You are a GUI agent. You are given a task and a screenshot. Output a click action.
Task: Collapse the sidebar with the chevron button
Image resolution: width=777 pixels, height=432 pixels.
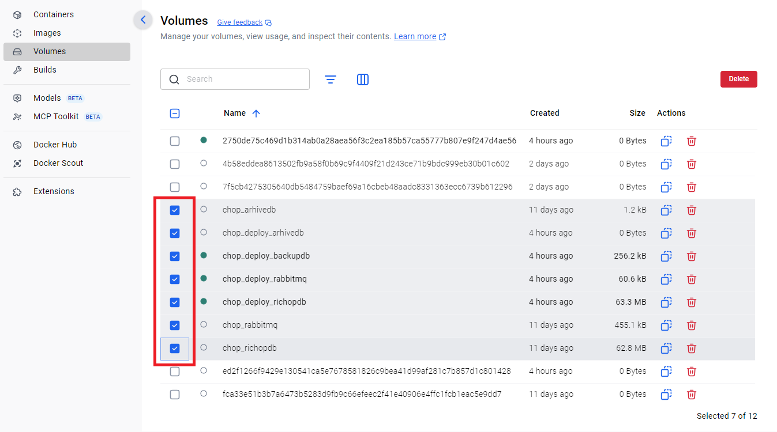pos(143,20)
